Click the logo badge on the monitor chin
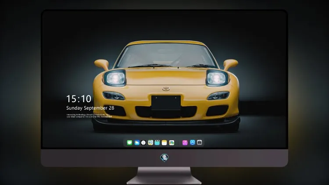Viewport: 329px width, 185px height. pyautogui.click(x=164, y=158)
